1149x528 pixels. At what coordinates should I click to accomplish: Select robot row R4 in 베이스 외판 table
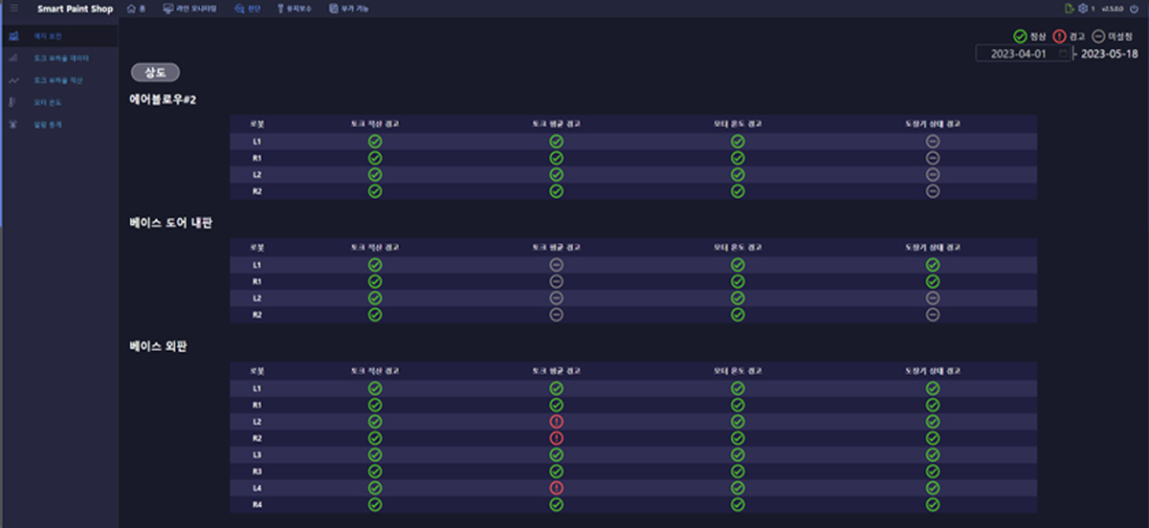[633, 504]
